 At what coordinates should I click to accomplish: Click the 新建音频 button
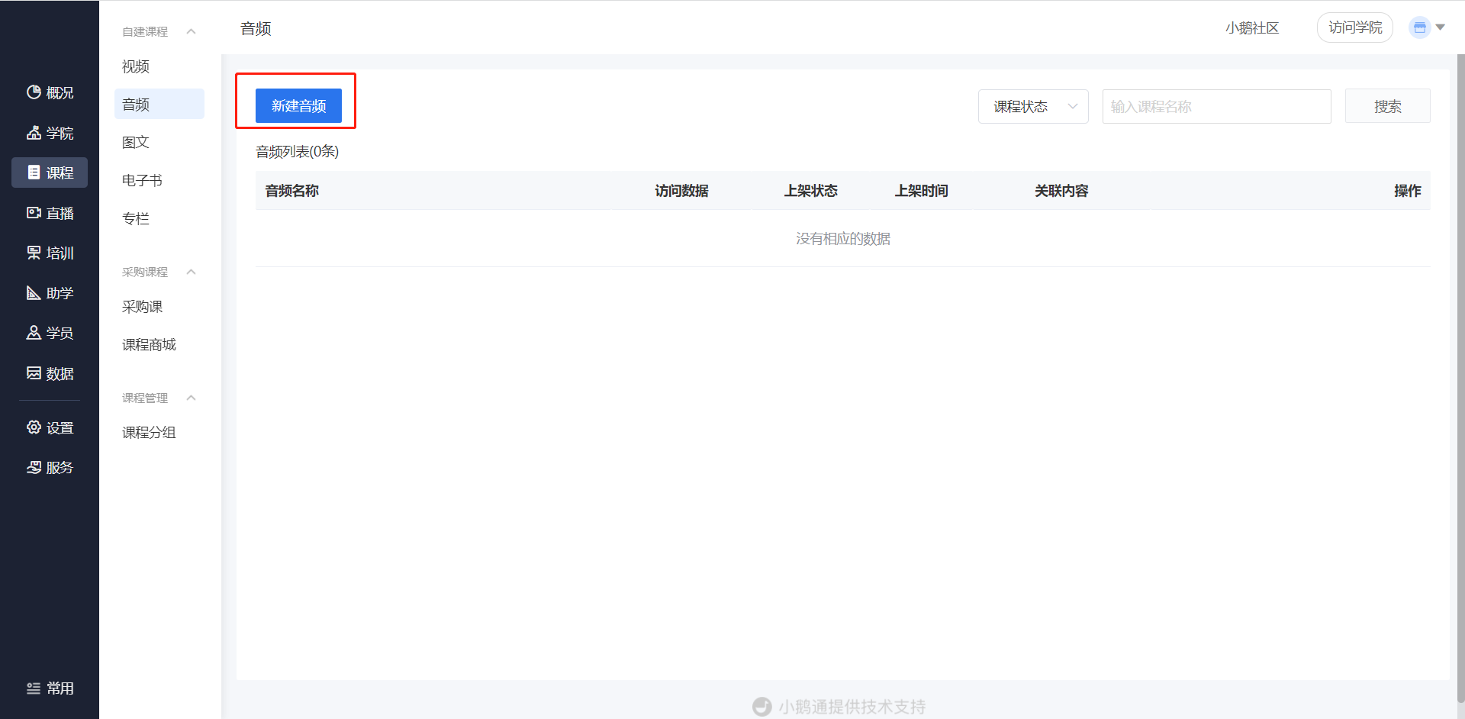pyautogui.click(x=298, y=105)
